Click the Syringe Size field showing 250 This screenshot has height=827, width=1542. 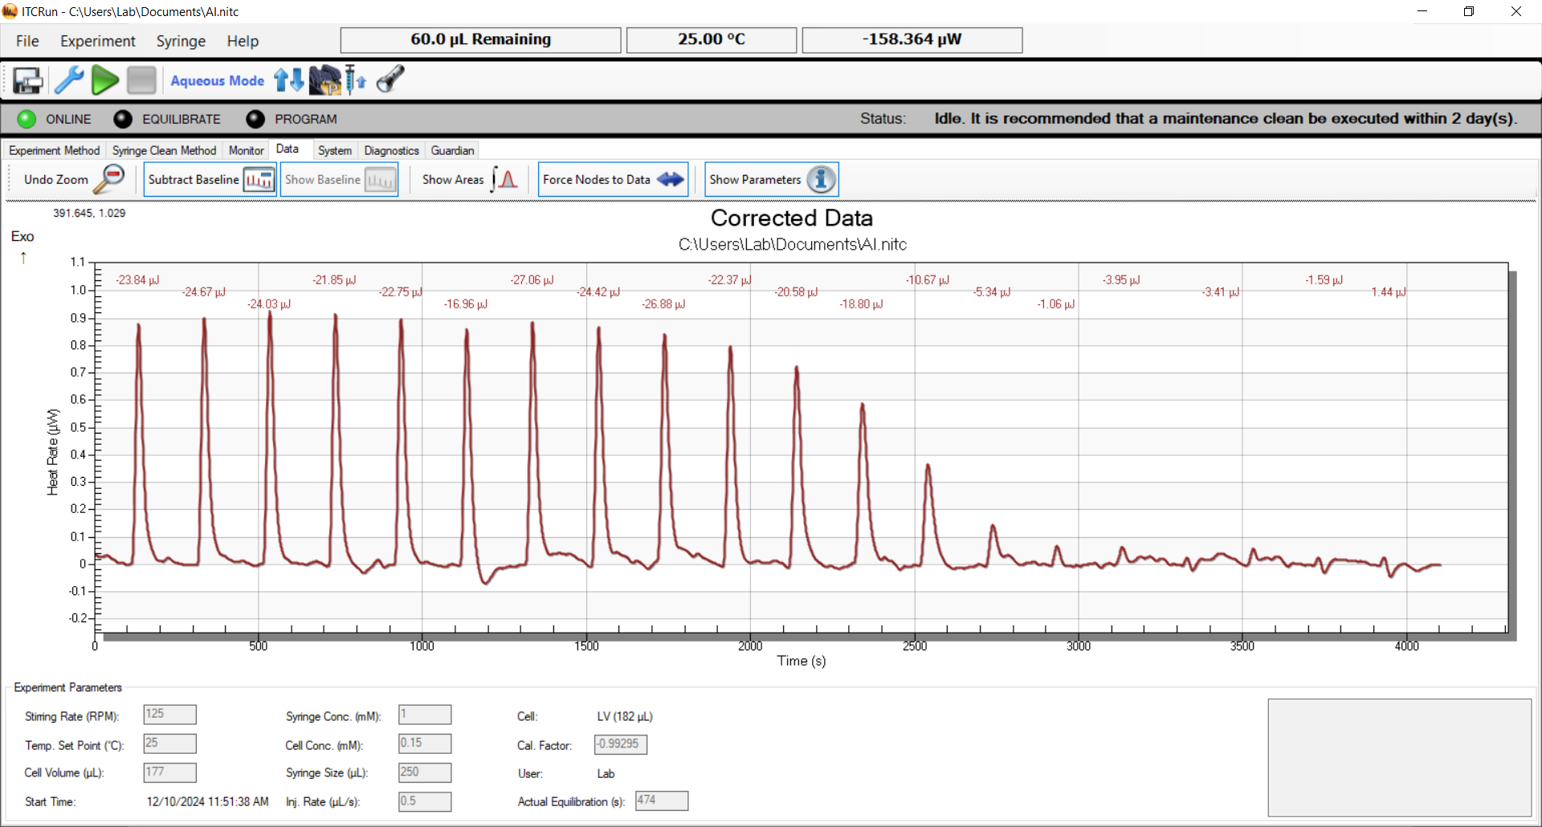[425, 772]
